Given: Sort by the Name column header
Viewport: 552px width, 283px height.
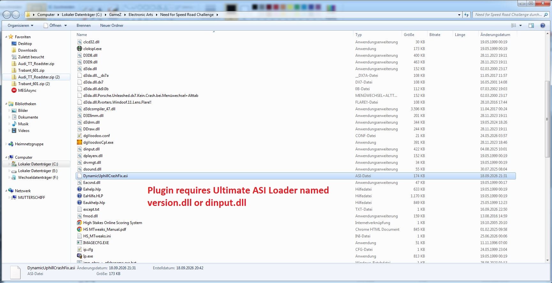Looking at the screenshot, I should click(214, 35).
